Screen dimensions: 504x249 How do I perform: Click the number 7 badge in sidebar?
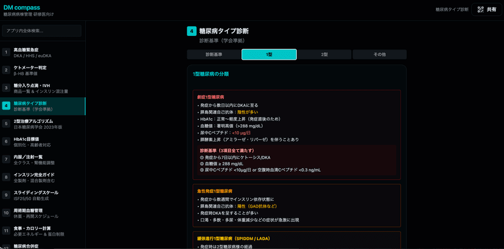(x=6, y=159)
